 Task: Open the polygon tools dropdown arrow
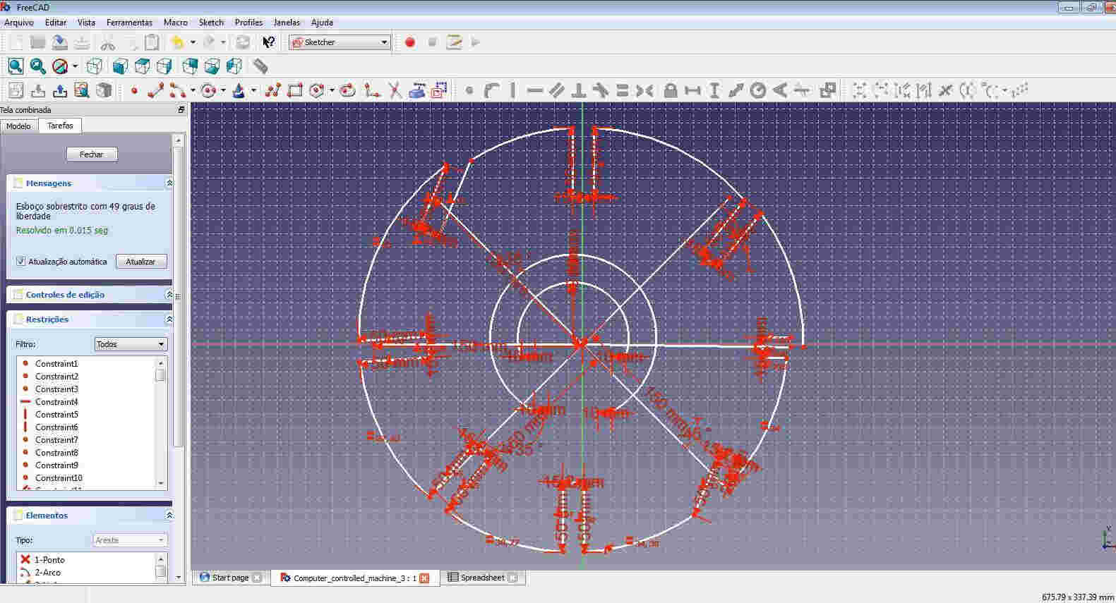click(332, 90)
